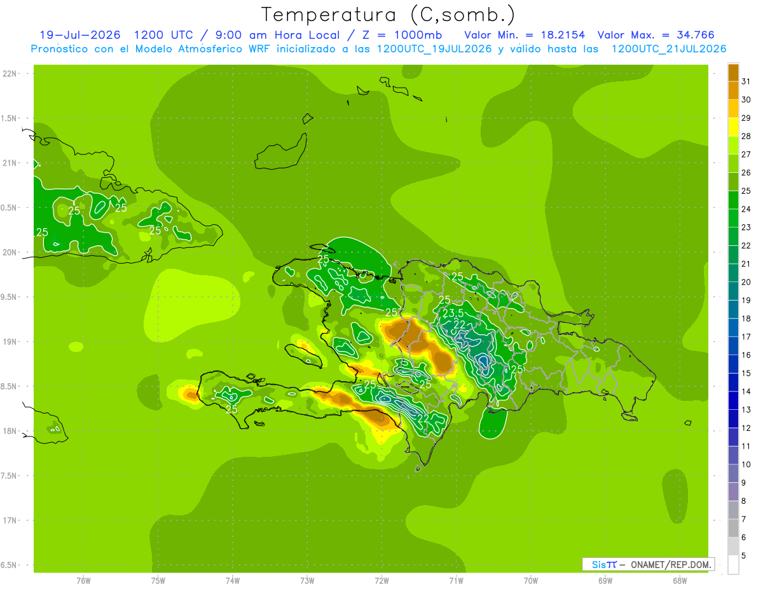The height and width of the screenshot is (589, 763).
Task: Select the legend swatch between 12 and 13
Action: pyautogui.click(x=733, y=419)
